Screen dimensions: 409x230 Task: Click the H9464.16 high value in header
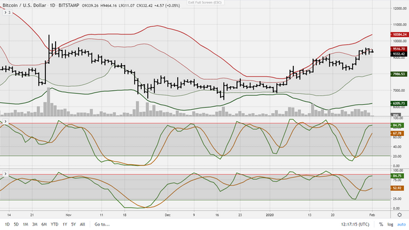tap(108, 6)
